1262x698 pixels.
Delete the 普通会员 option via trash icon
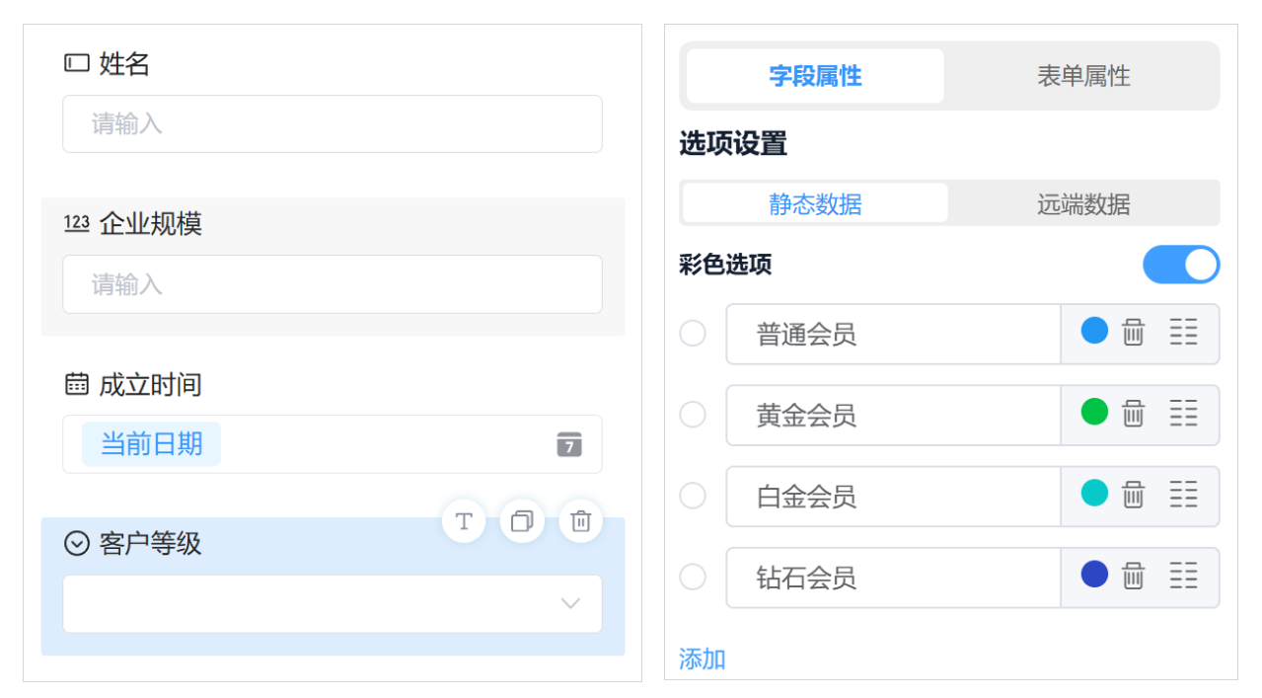pyautogui.click(x=1133, y=334)
